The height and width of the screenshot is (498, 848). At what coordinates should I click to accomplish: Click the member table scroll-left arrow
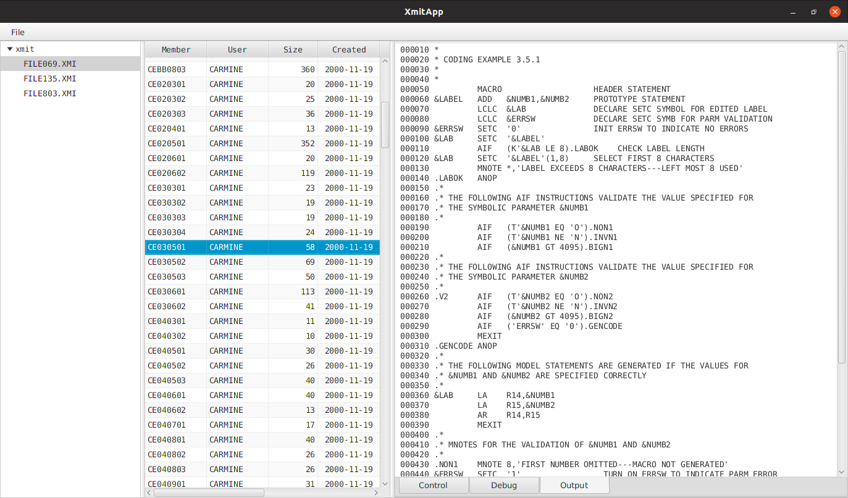(149, 493)
